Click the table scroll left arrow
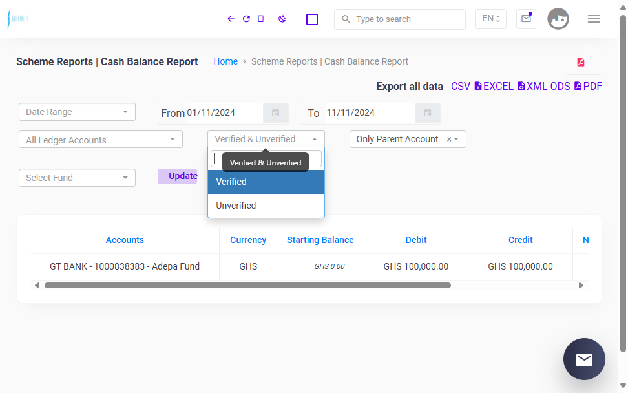The width and height of the screenshot is (628, 393). pos(37,285)
